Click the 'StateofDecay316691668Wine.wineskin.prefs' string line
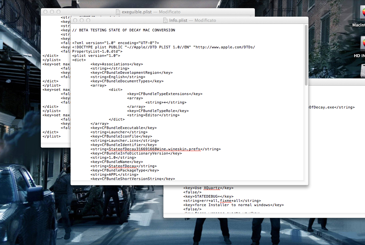This screenshot has width=365, height=245. (156, 149)
